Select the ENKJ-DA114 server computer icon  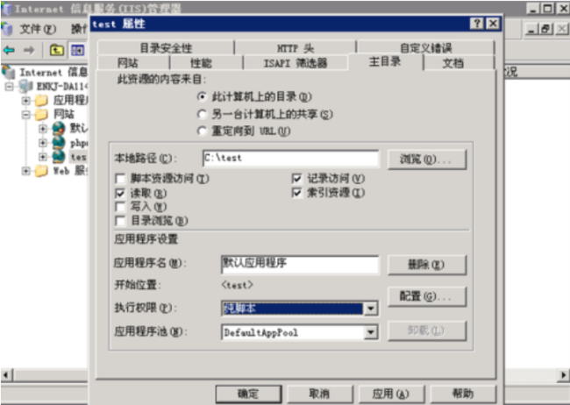pos(25,86)
